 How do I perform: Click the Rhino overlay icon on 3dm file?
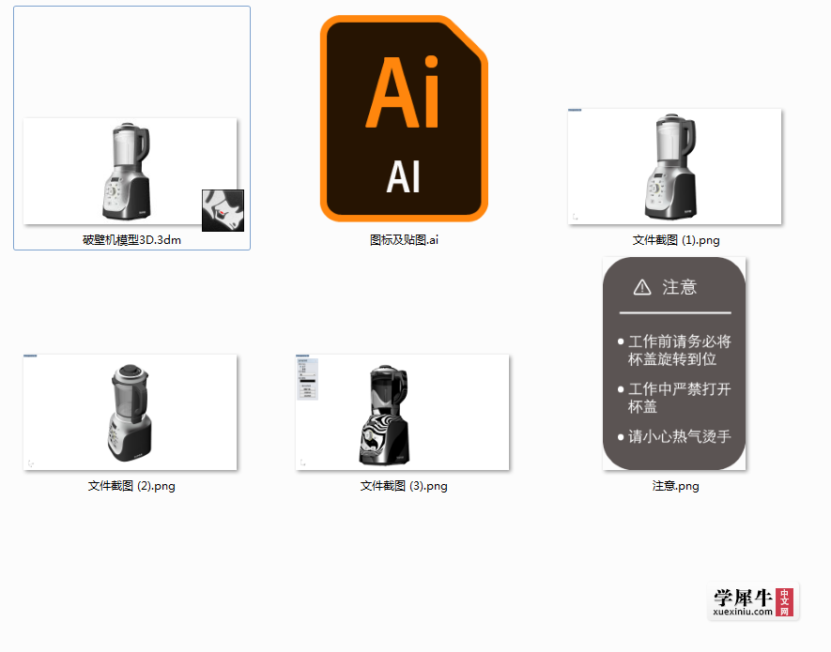coord(223,210)
